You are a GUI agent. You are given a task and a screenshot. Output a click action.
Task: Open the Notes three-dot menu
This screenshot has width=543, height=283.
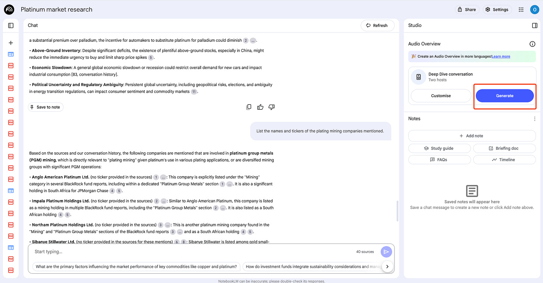[534, 119]
